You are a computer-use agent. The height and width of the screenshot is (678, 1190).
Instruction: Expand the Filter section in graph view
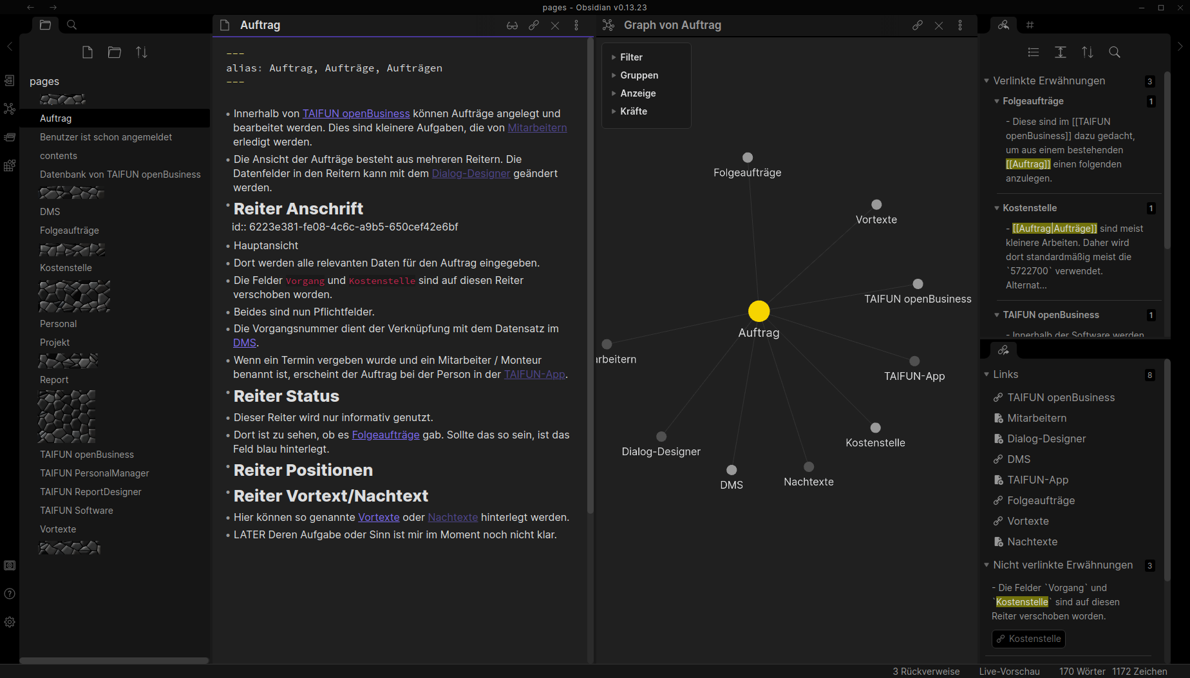(x=630, y=57)
